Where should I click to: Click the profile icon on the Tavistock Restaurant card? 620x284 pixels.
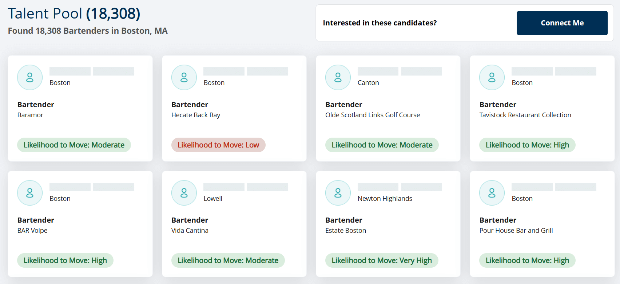[x=492, y=77]
